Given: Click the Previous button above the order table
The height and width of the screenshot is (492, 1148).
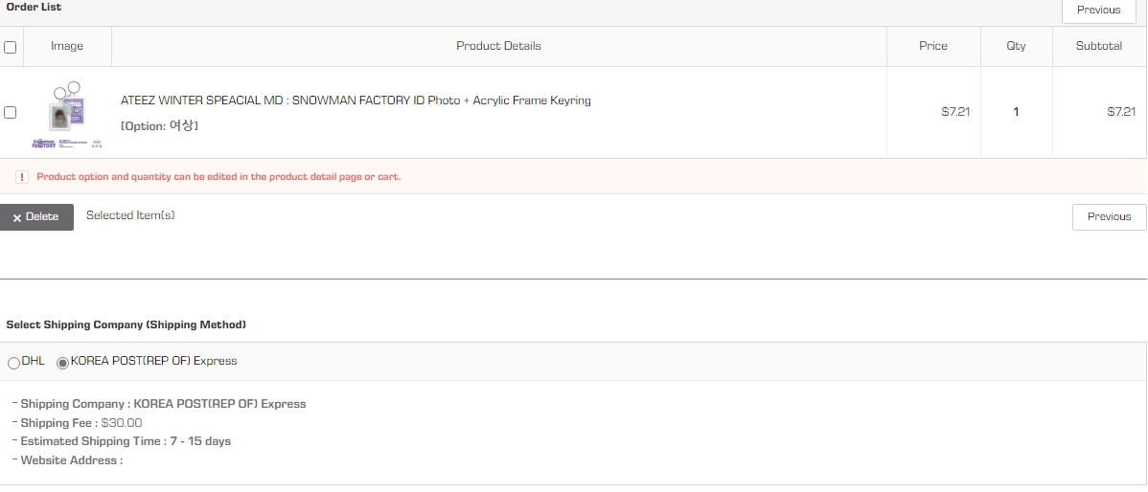Looking at the screenshot, I should [x=1098, y=11].
